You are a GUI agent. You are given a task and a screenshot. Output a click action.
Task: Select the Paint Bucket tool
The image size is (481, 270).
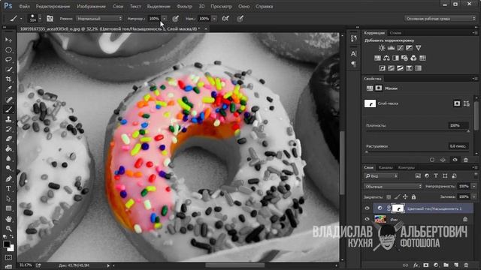coord(8,148)
